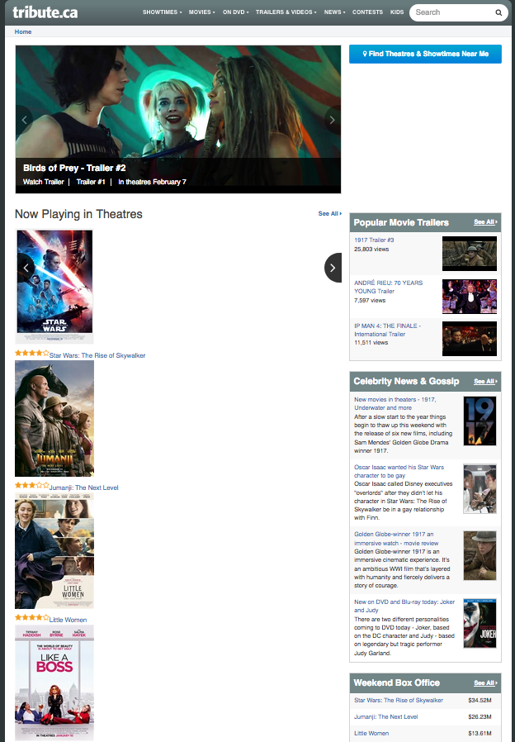Open the 1917 Trailer #3 link
Viewport: 515px width, 742px height.
374,240
